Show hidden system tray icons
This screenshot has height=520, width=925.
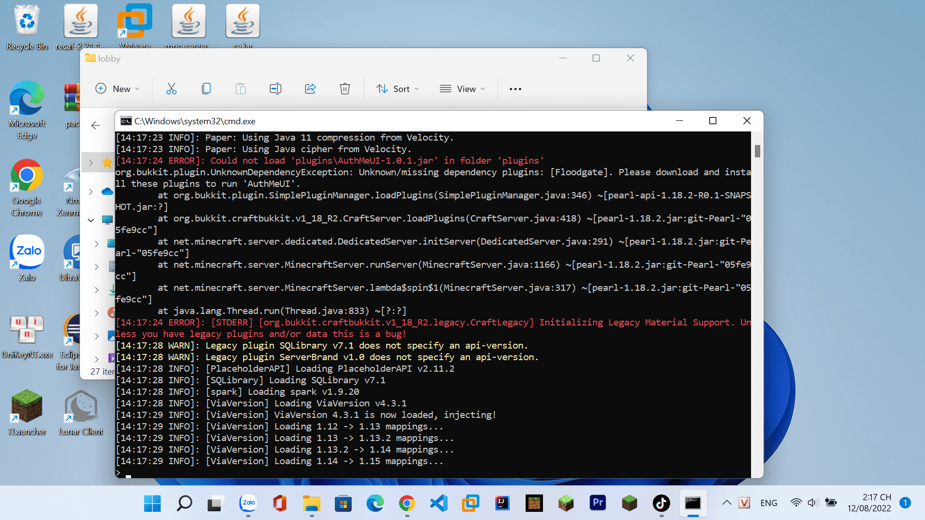727,503
